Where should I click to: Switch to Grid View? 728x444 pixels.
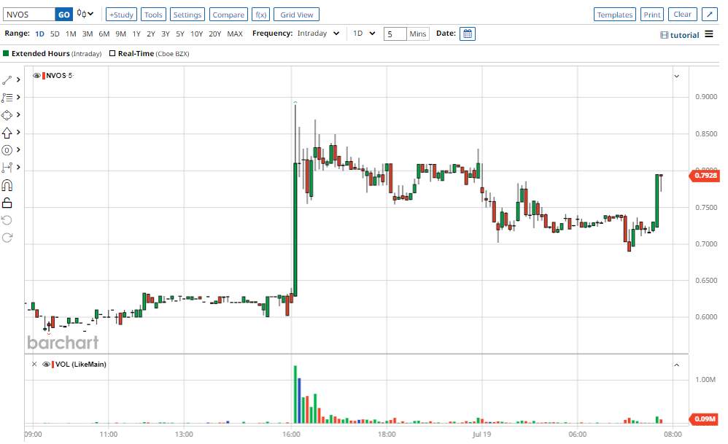click(x=296, y=15)
